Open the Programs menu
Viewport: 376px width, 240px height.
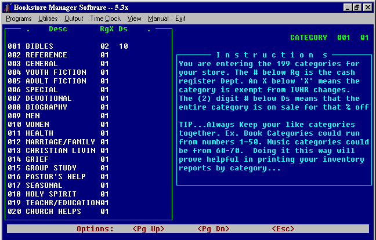pos(19,19)
